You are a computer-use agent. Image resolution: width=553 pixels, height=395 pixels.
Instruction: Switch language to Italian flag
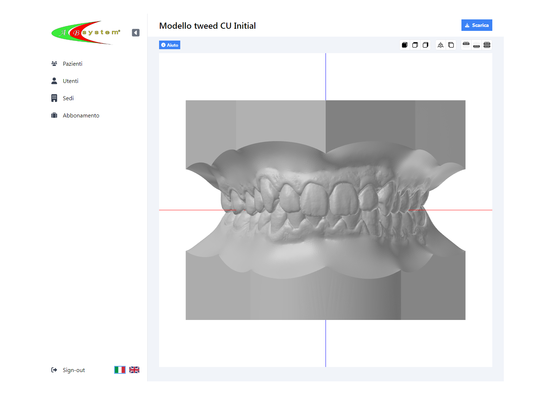tap(120, 370)
